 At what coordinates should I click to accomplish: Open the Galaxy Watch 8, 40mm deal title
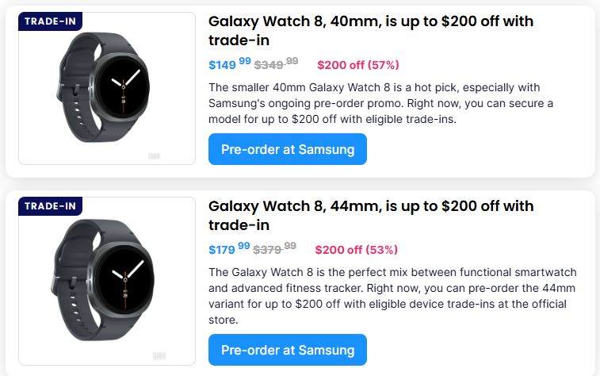tap(370, 30)
